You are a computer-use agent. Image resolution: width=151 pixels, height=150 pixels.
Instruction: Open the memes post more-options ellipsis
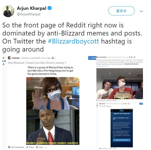(46, 147)
